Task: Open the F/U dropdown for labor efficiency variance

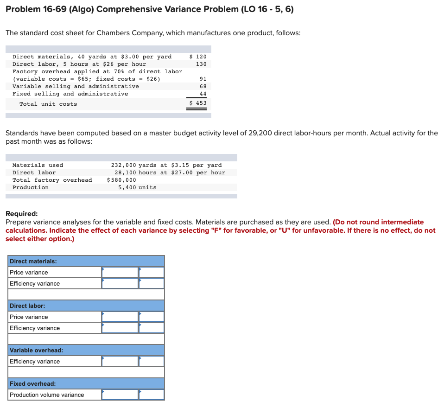Action: [151, 328]
